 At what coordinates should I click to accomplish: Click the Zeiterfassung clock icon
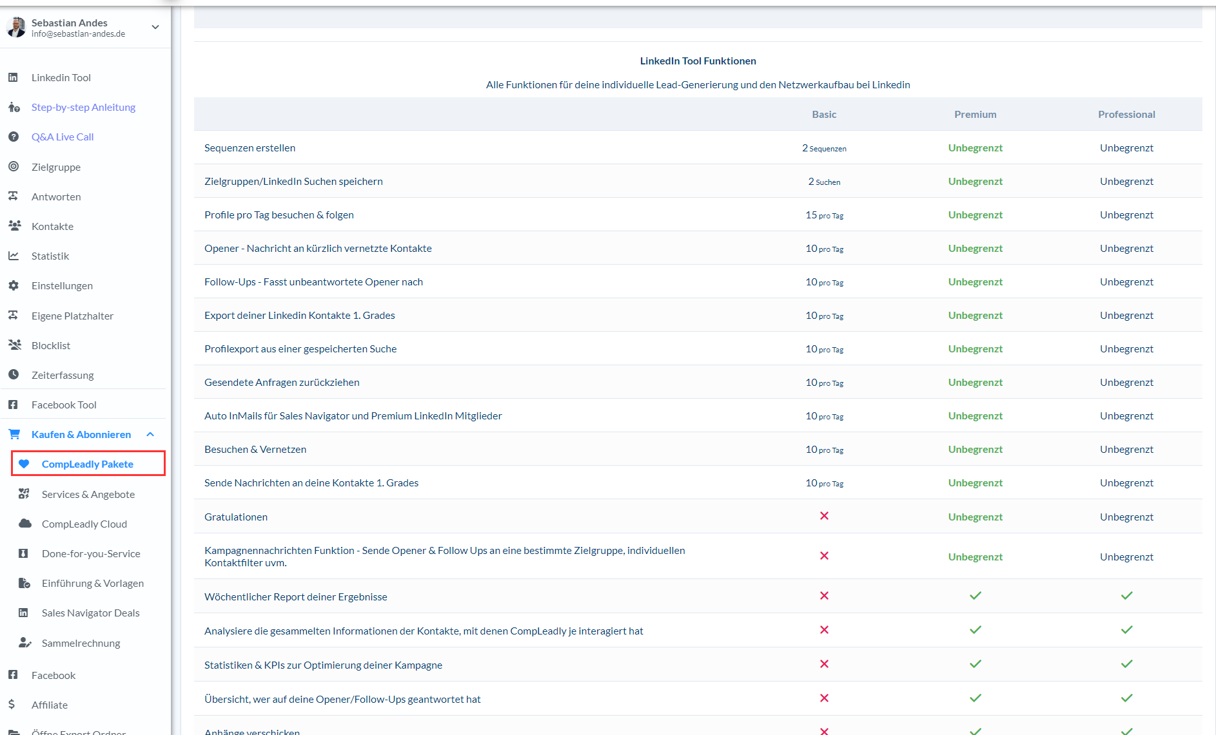click(13, 375)
